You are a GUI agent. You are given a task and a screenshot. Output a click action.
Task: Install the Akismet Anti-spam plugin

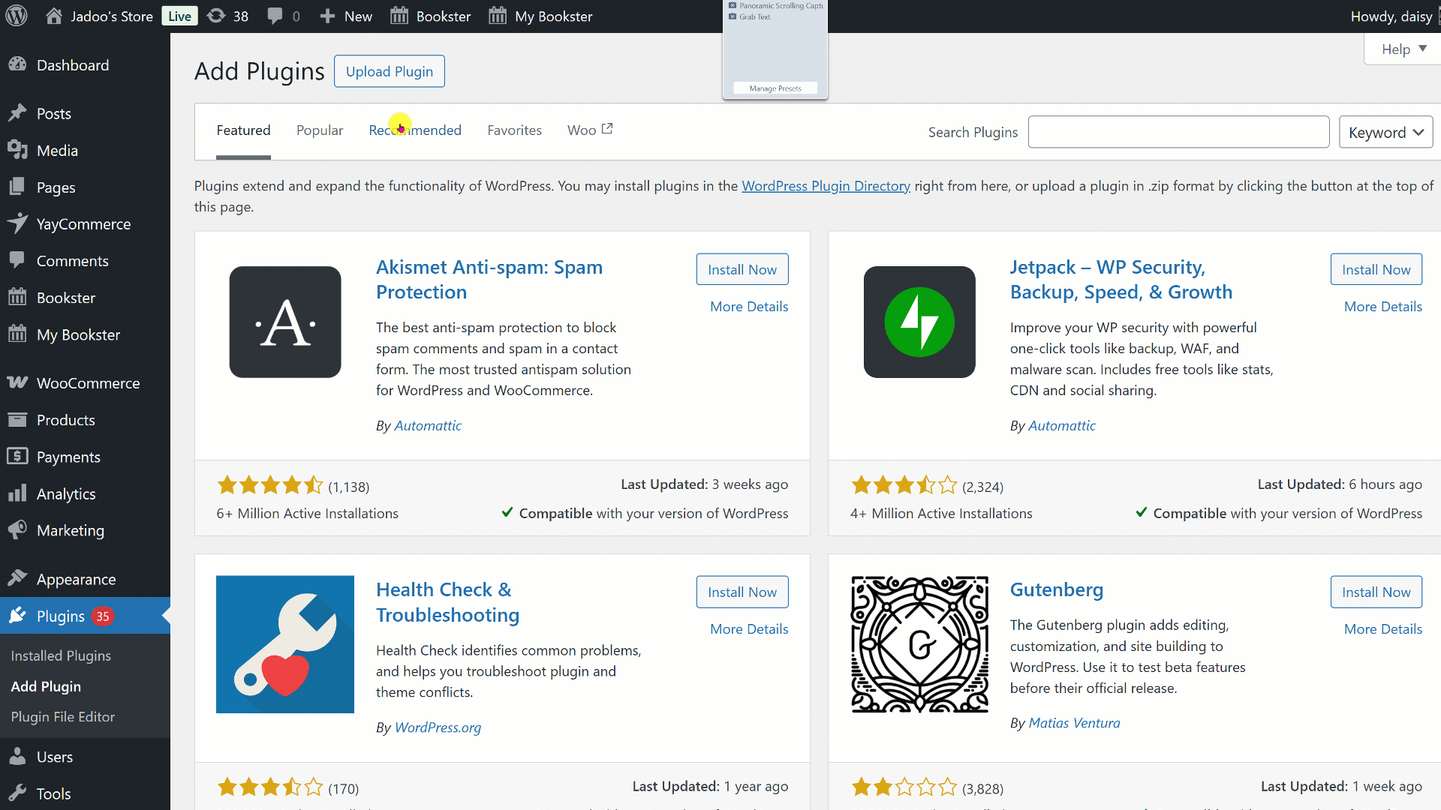(x=742, y=269)
